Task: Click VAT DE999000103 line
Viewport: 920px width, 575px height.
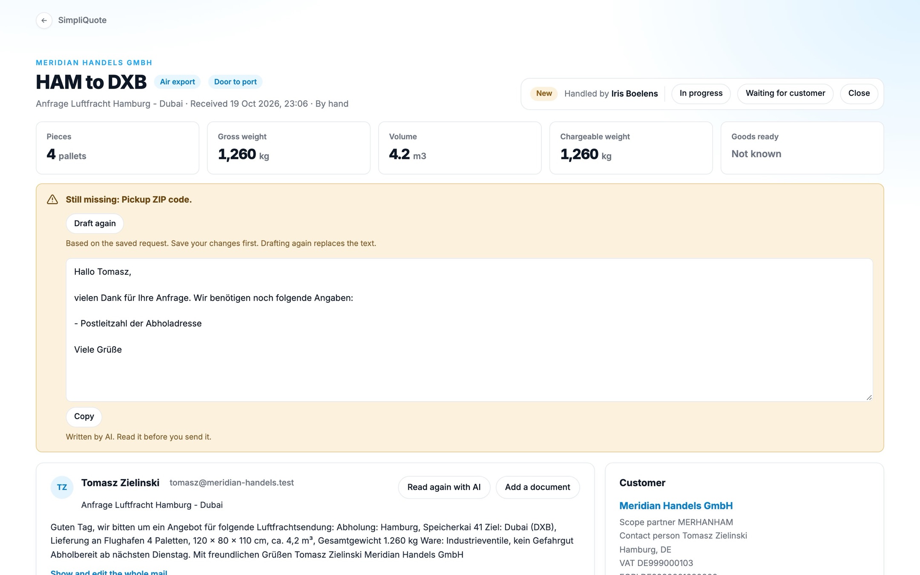Action: 656,563
